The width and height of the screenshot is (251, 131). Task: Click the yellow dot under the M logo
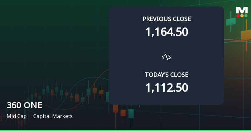[242, 16]
